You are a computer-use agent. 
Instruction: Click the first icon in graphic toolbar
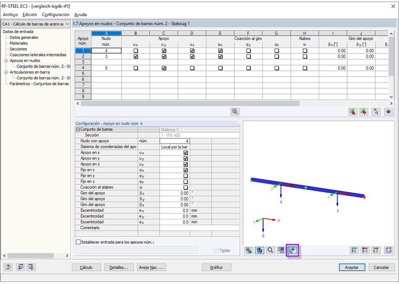pos(249,250)
